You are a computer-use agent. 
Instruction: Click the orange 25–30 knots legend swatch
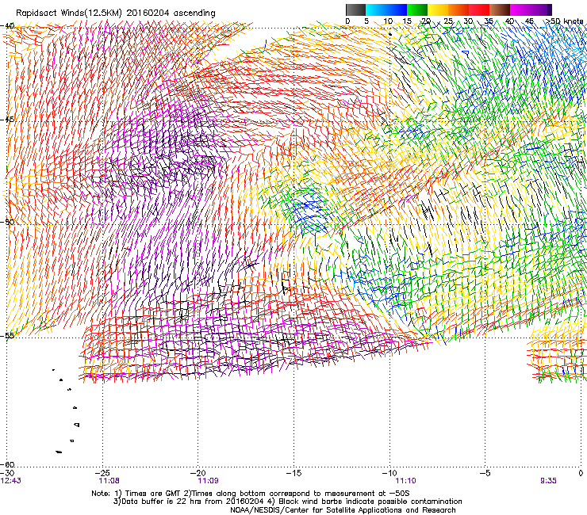point(458,10)
